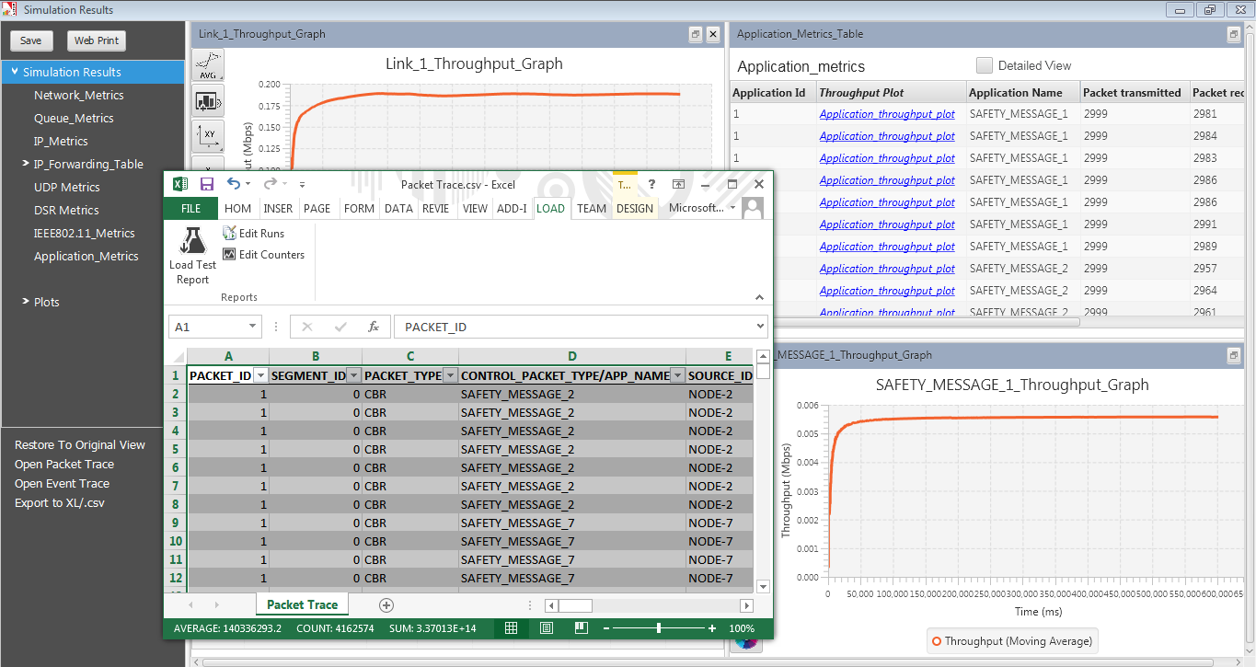Click Export to XL/.csv

pos(60,503)
